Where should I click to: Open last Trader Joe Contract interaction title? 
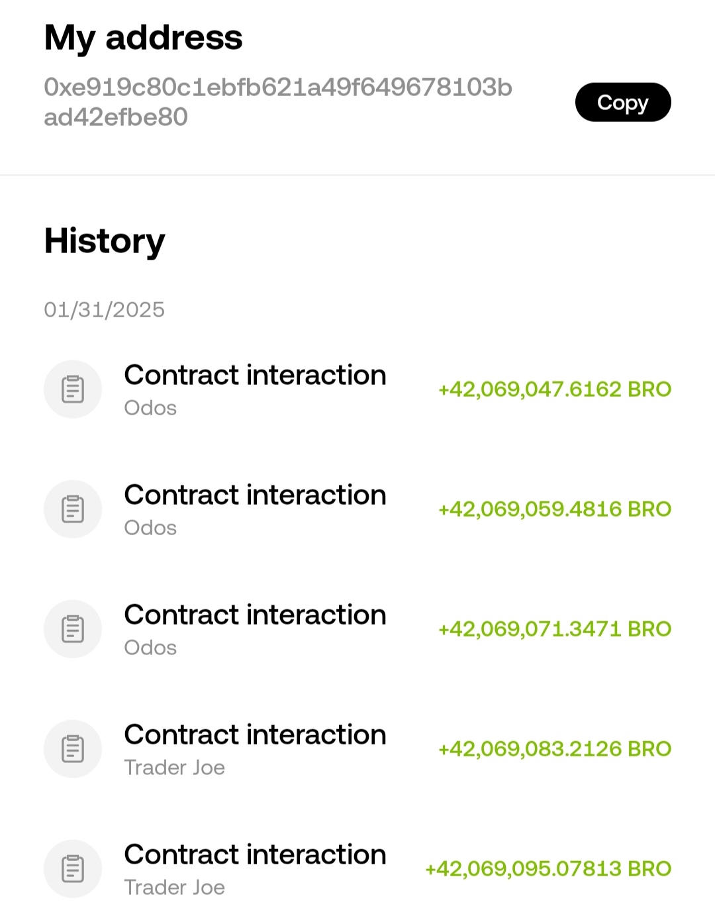coord(255,855)
